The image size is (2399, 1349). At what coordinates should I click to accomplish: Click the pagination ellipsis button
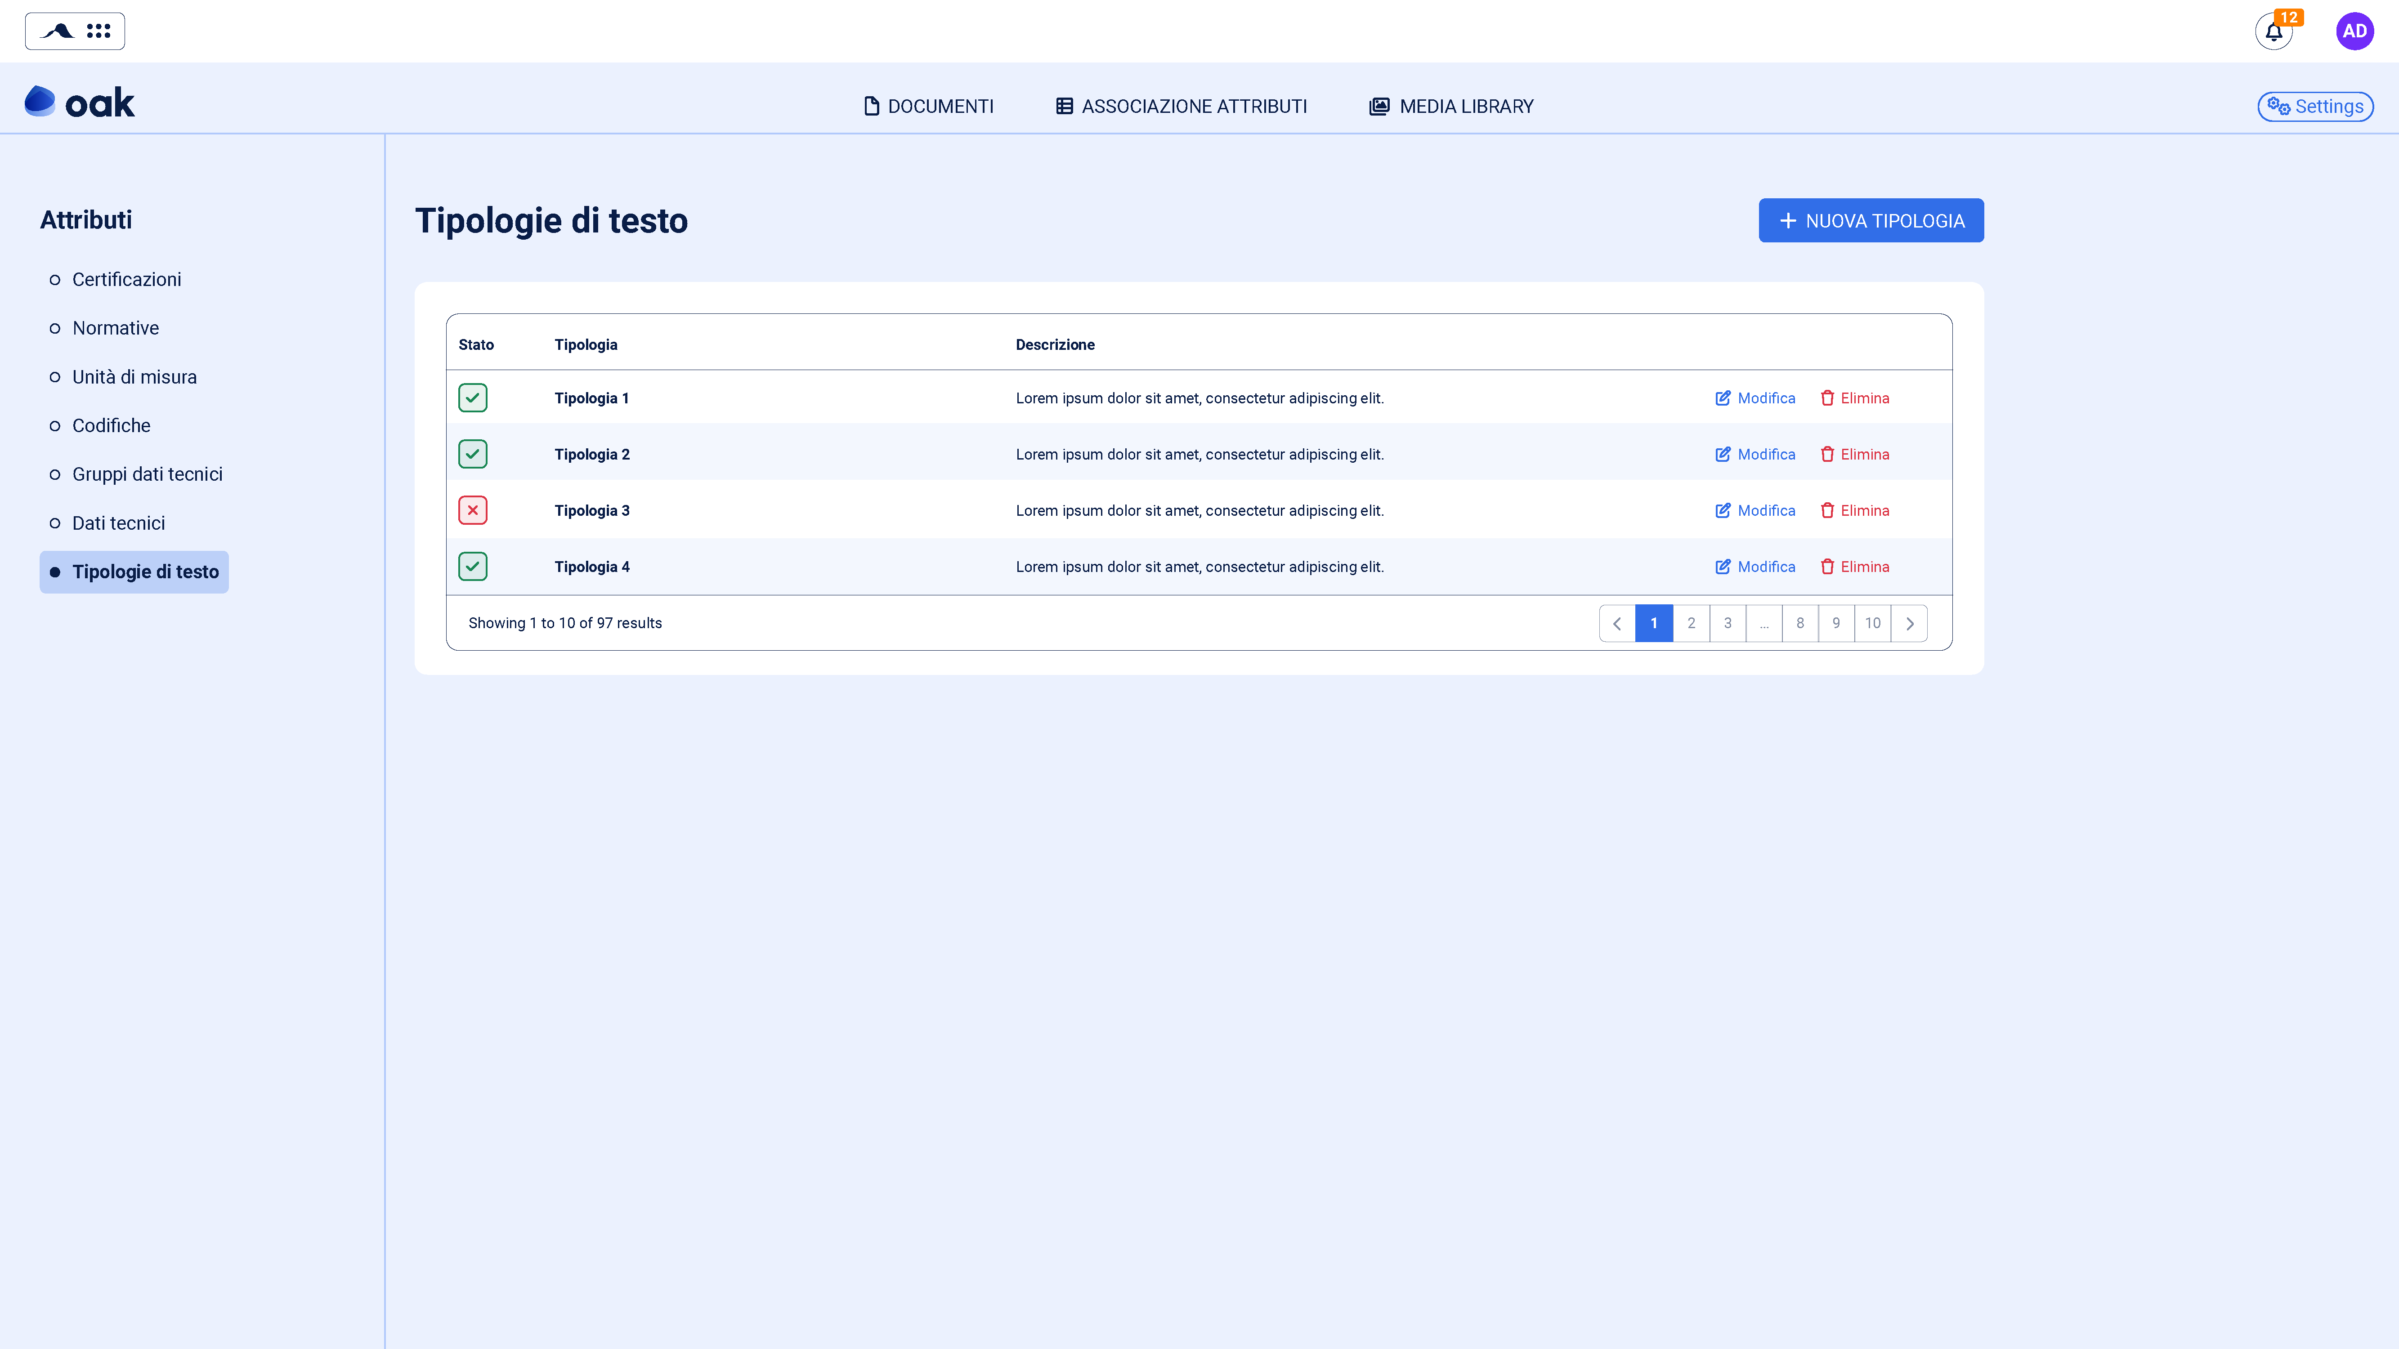click(x=1764, y=624)
